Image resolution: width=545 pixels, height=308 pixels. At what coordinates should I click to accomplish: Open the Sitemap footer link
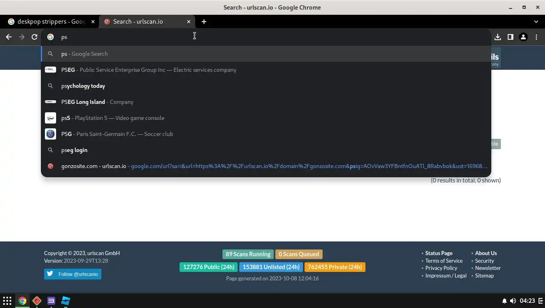click(x=484, y=276)
